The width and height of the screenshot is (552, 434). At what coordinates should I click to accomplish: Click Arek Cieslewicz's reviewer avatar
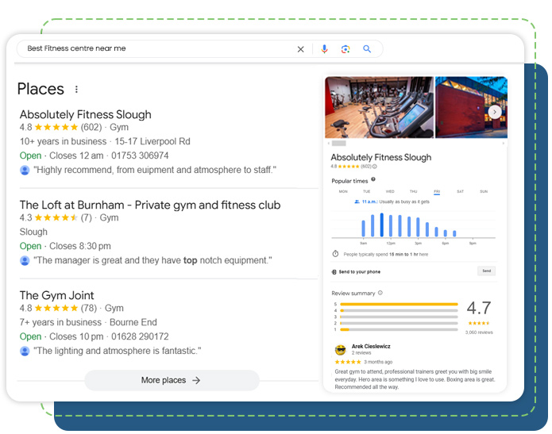pos(341,350)
